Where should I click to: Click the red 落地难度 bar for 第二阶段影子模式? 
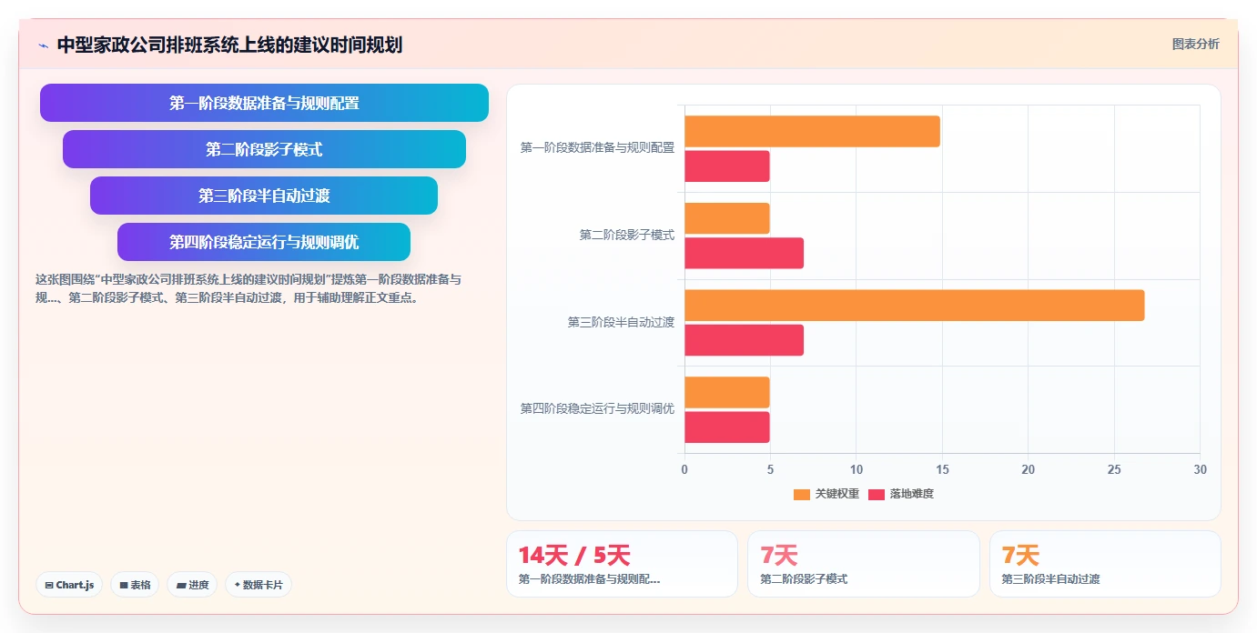[744, 253]
